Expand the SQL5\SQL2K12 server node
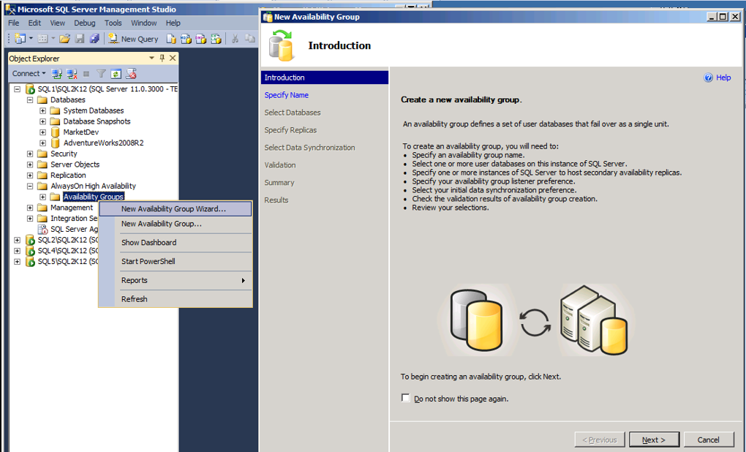Image resolution: width=746 pixels, height=452 pixels. click(17, 262)
